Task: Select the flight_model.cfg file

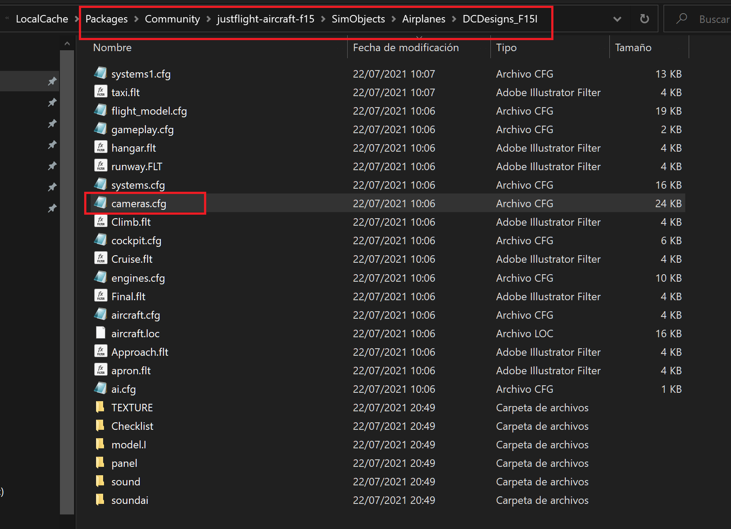Action: coord(149,111)
